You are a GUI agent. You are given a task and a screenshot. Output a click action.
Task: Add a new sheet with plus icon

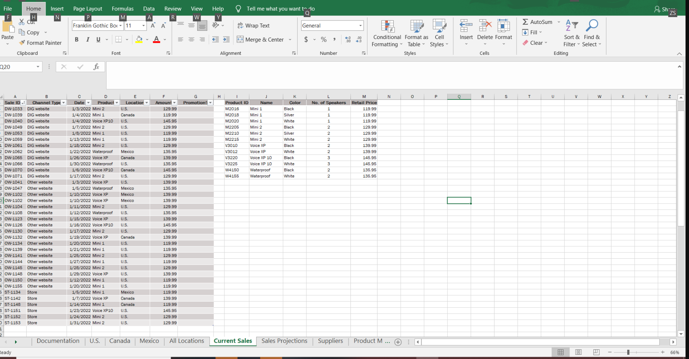[398, 342]
